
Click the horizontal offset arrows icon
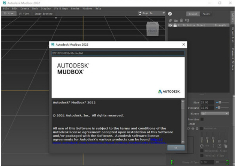pyautogui.click(x=207, y=146)
